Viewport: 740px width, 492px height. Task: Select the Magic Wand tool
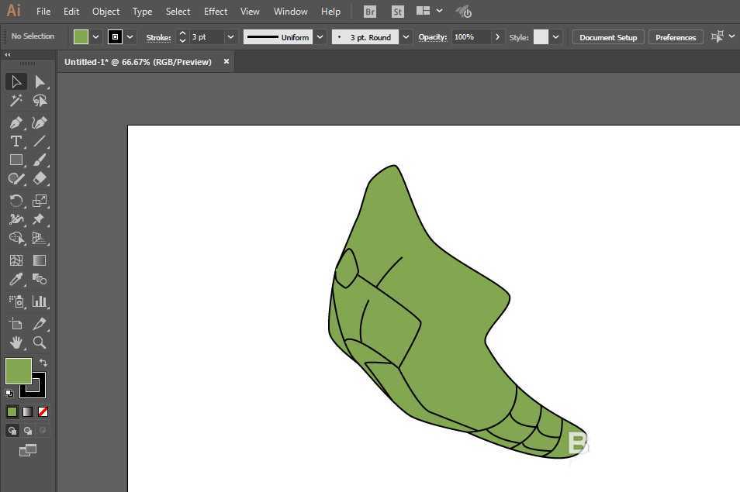click(16, 101)
